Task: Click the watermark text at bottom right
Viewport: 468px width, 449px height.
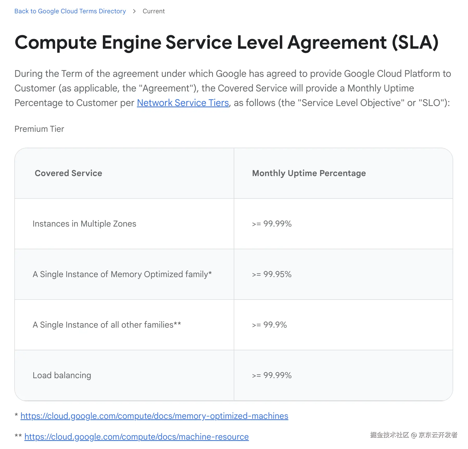Action: 414,435
